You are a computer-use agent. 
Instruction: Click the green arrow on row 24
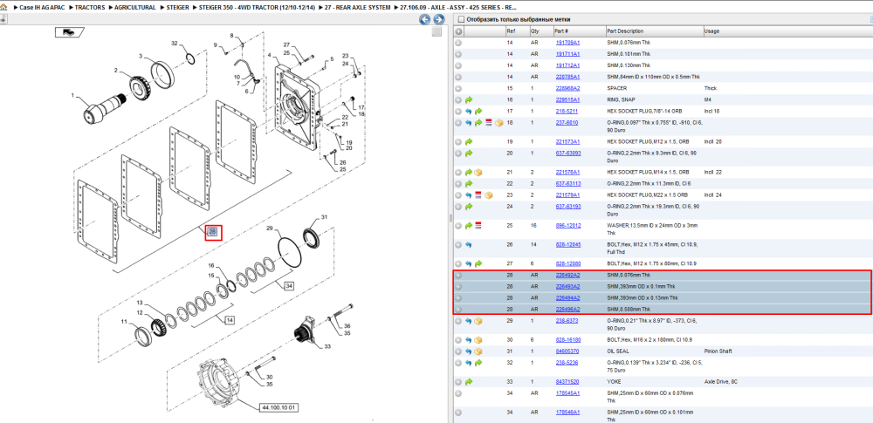click(x=469, y=207)
